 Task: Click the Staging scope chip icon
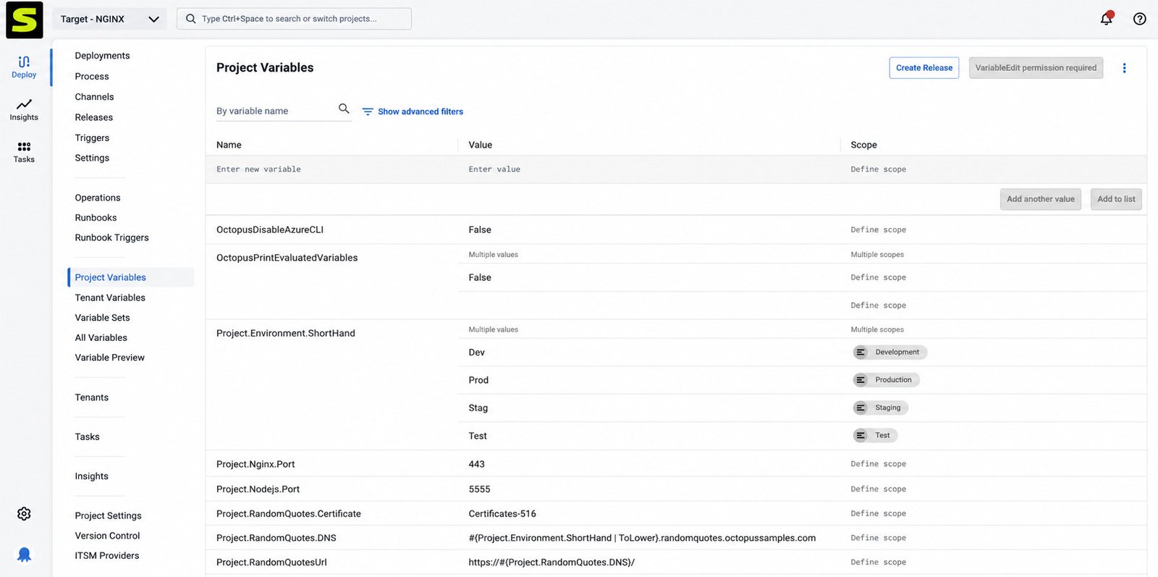(861, 408)
